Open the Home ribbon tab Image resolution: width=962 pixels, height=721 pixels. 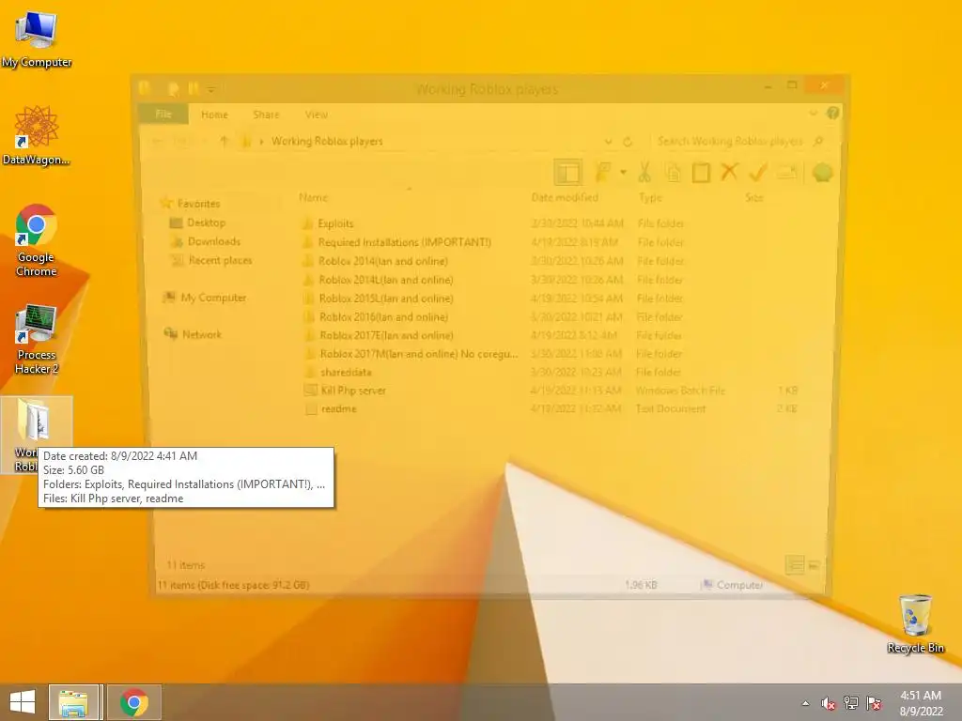(215, 115)
